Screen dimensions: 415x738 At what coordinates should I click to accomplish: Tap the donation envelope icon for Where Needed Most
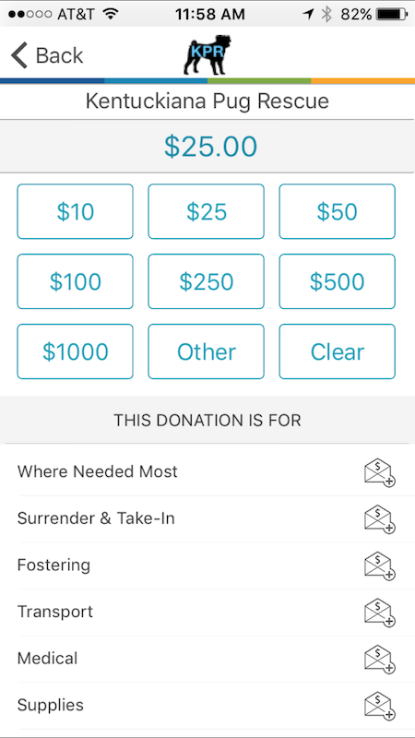[380, 473]
